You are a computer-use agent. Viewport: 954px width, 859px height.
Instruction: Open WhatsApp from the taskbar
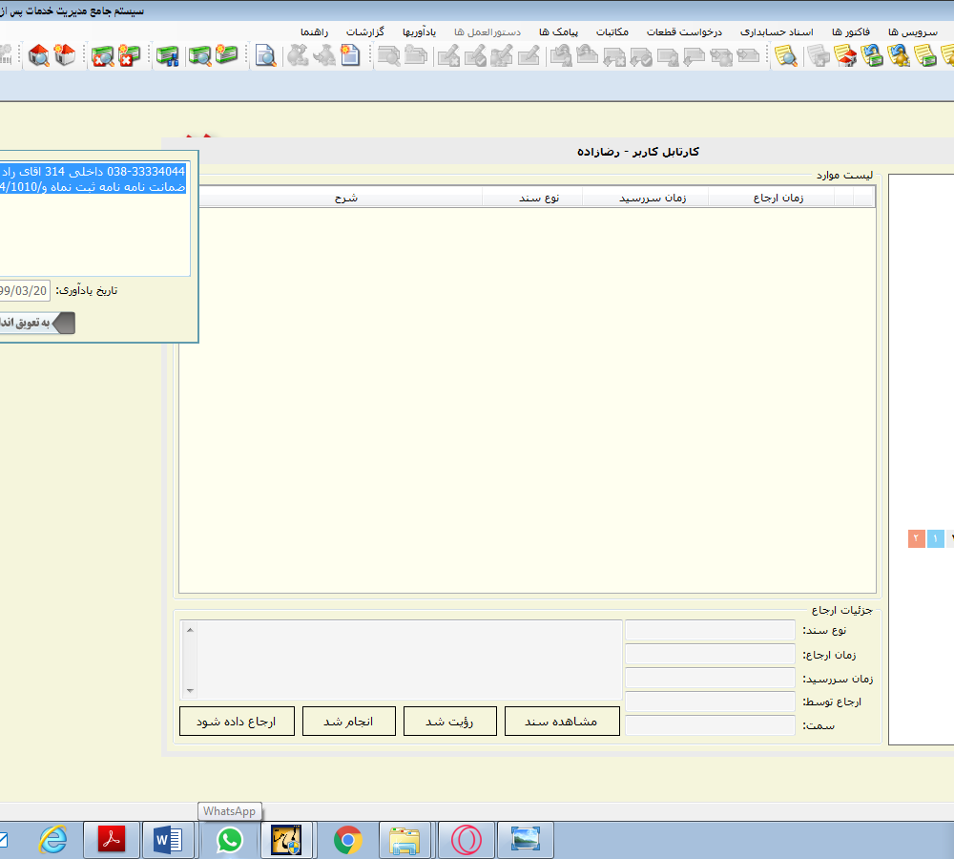[229, 840]
